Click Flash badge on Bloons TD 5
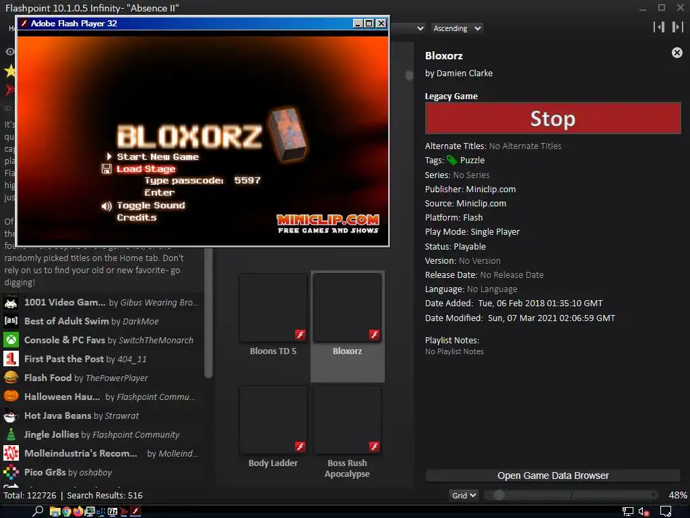The width and height of the screenshot is (690, 518). [x=300, y=335]
